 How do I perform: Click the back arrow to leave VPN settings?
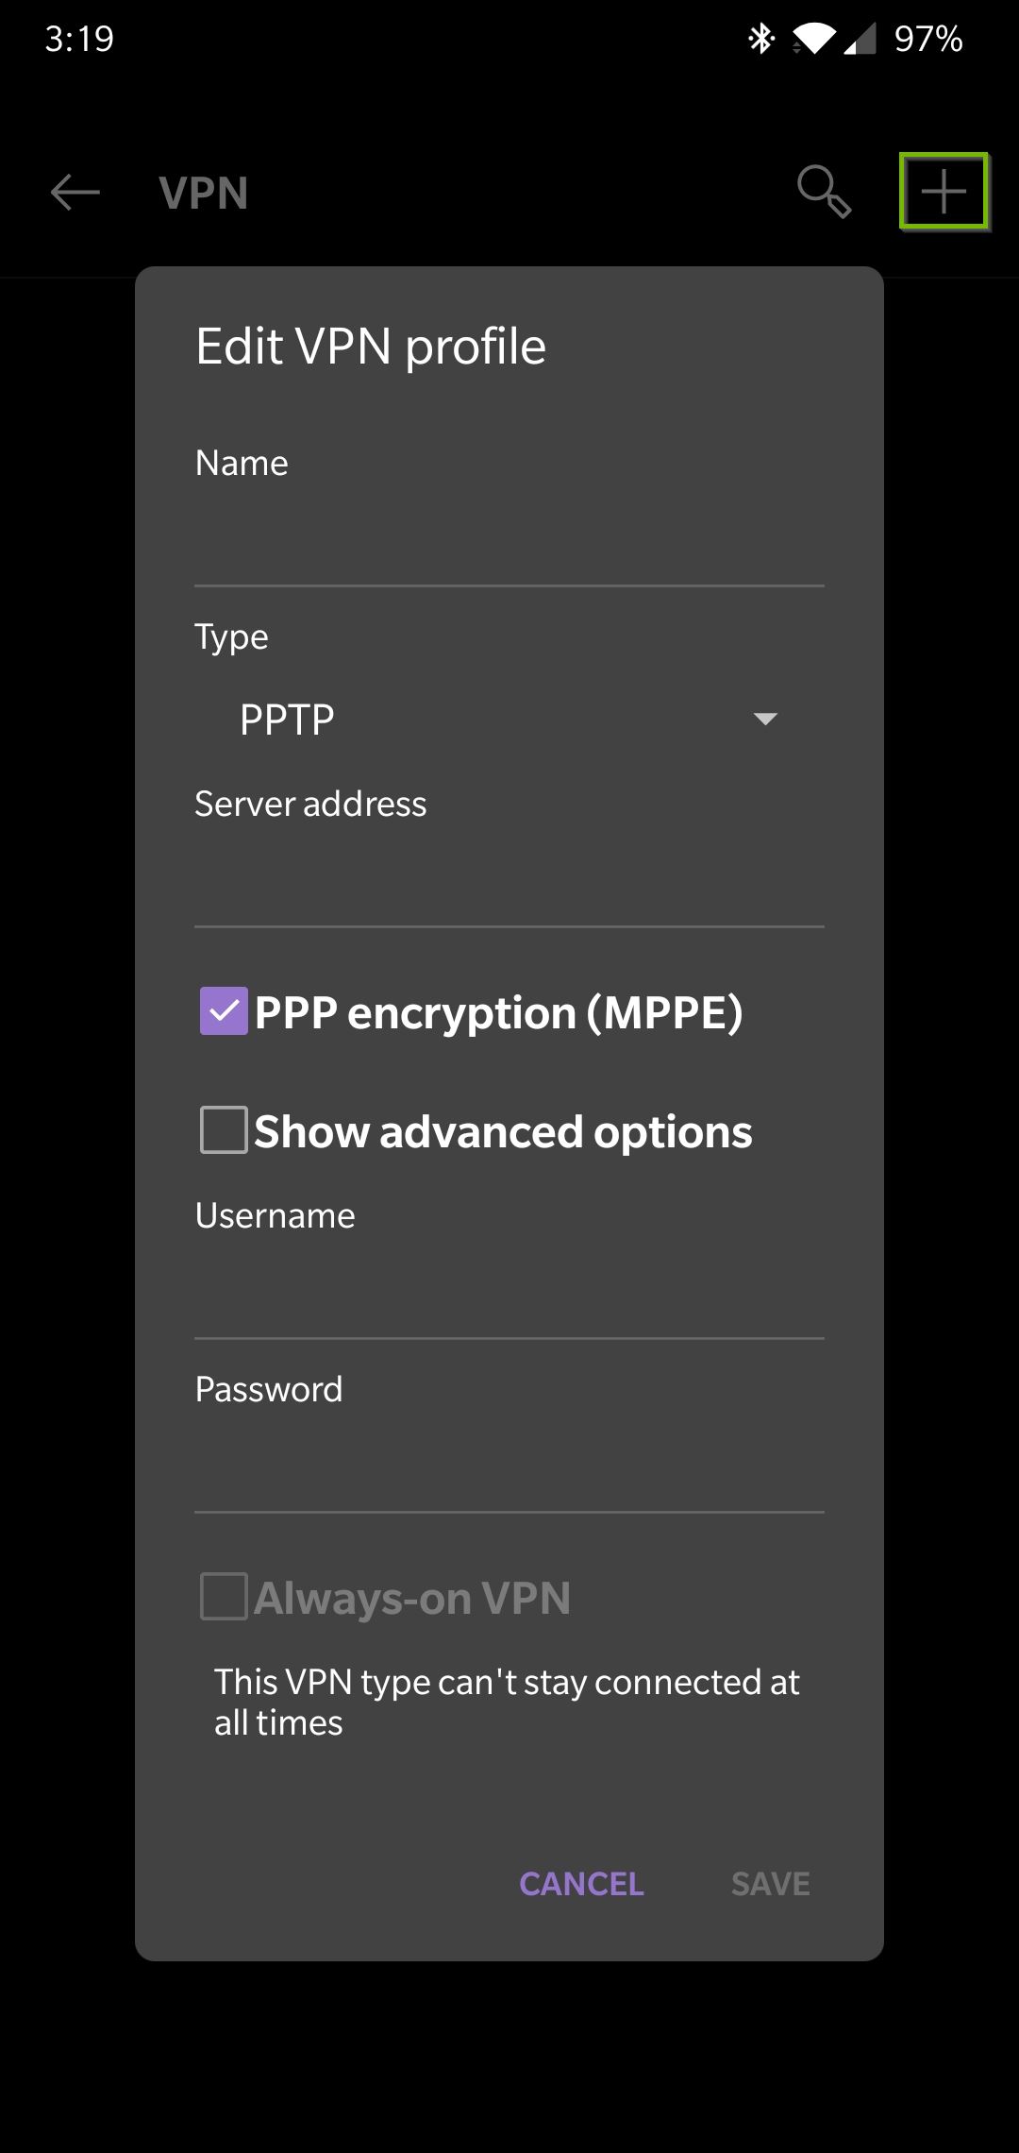[74, 193]
